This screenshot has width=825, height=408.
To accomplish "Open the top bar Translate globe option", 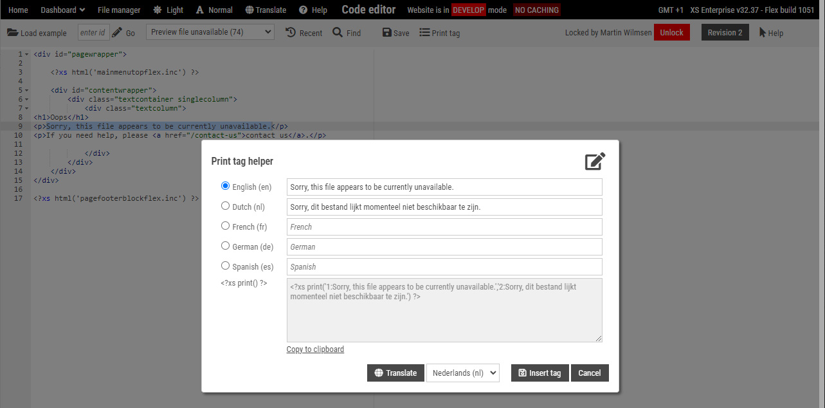I will pos(266,10).
